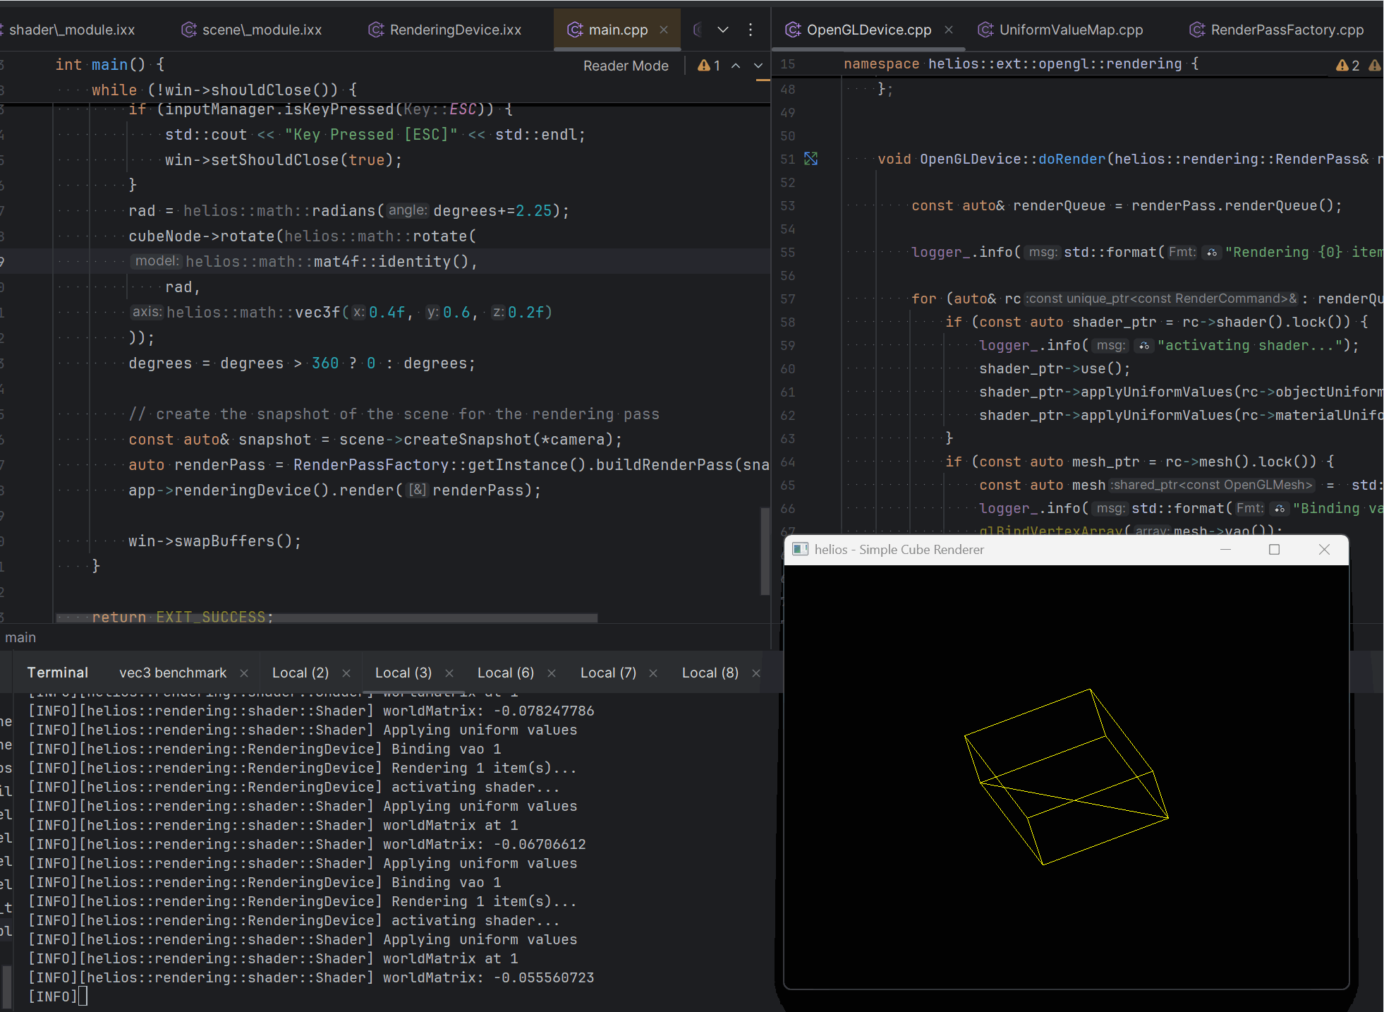
Task: Click the [&] inlay hint before renderPass
Action: click(x=418, y=490)
